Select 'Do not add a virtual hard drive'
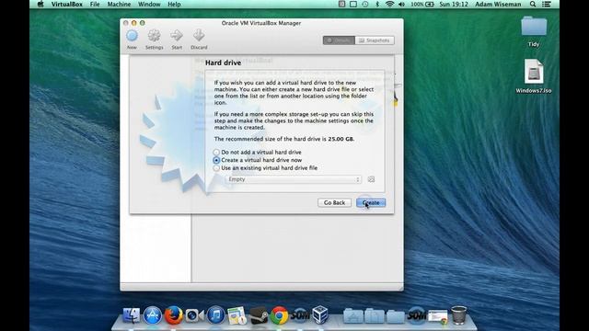589x331 pixels. pos(258,152)
